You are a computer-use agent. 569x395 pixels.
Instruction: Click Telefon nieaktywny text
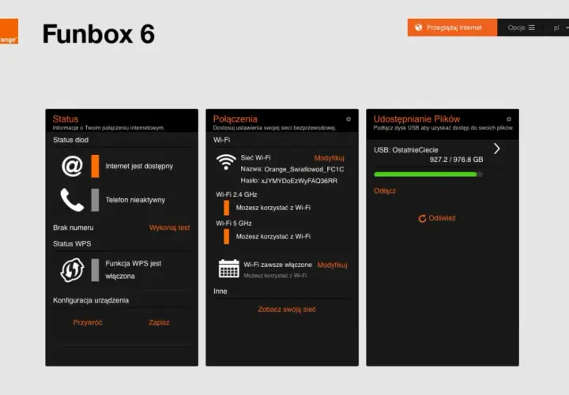(x=135, y=200)
